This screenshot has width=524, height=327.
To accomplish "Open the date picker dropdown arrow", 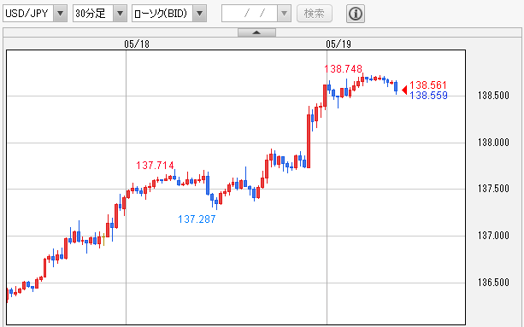I will pyautogui.click(x=285, y=14).
